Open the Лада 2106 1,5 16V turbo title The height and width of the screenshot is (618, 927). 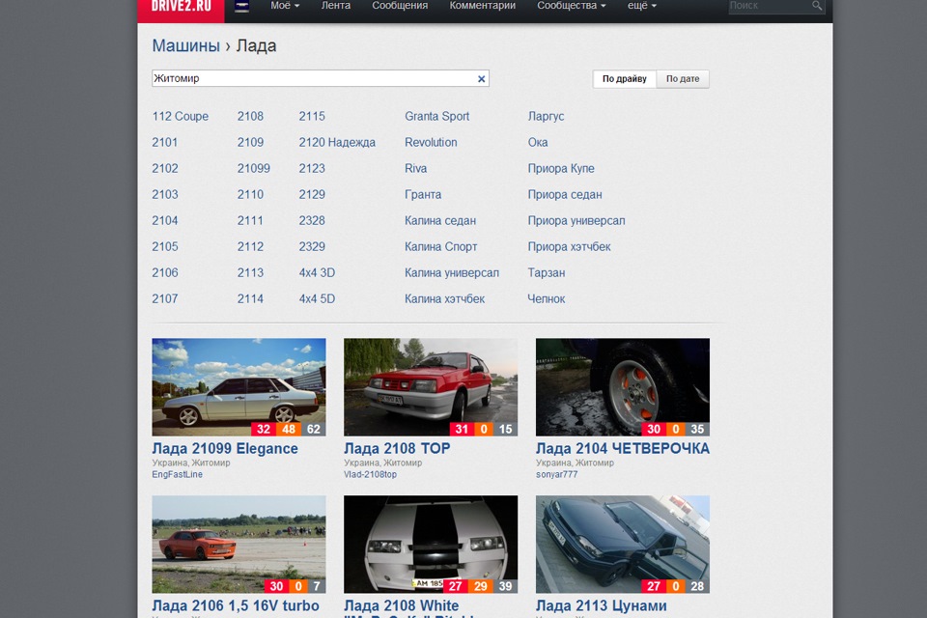[236, 606]
